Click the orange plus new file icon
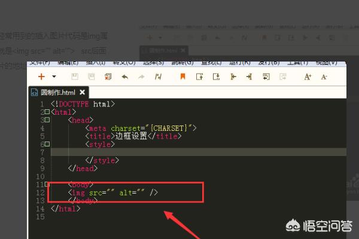 click(x=41, y=76)
